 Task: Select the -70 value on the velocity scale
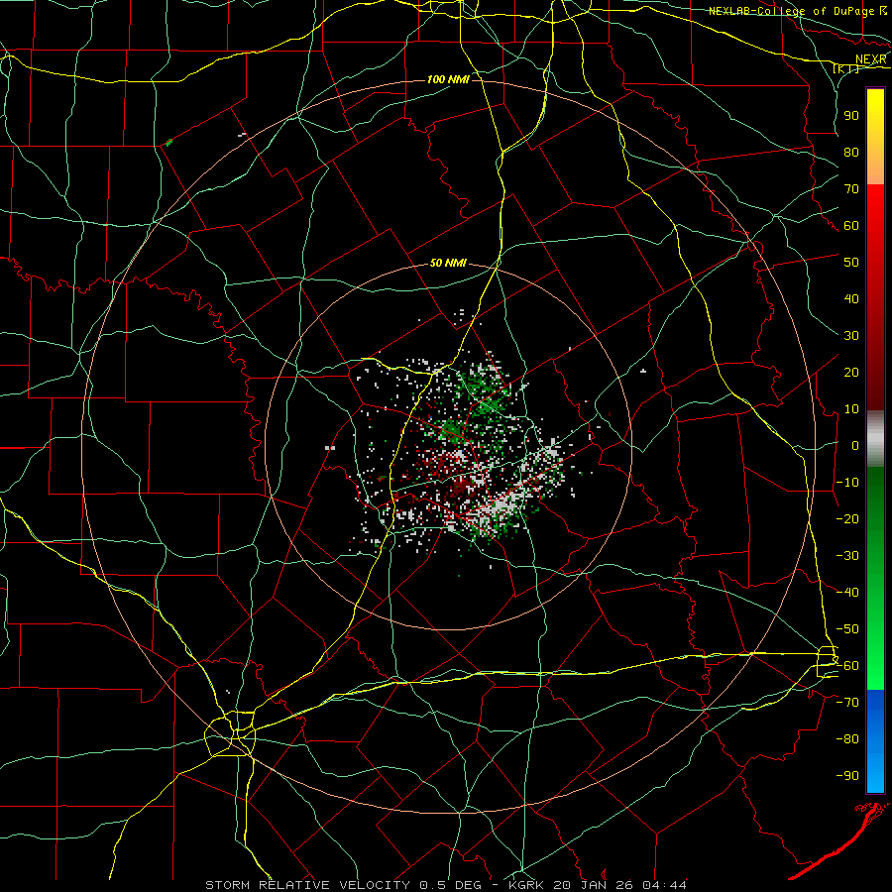(847, 703)
